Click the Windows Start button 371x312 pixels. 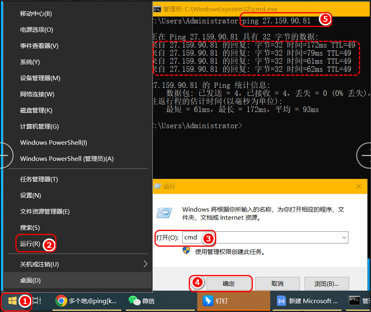[x=13, y=301]
